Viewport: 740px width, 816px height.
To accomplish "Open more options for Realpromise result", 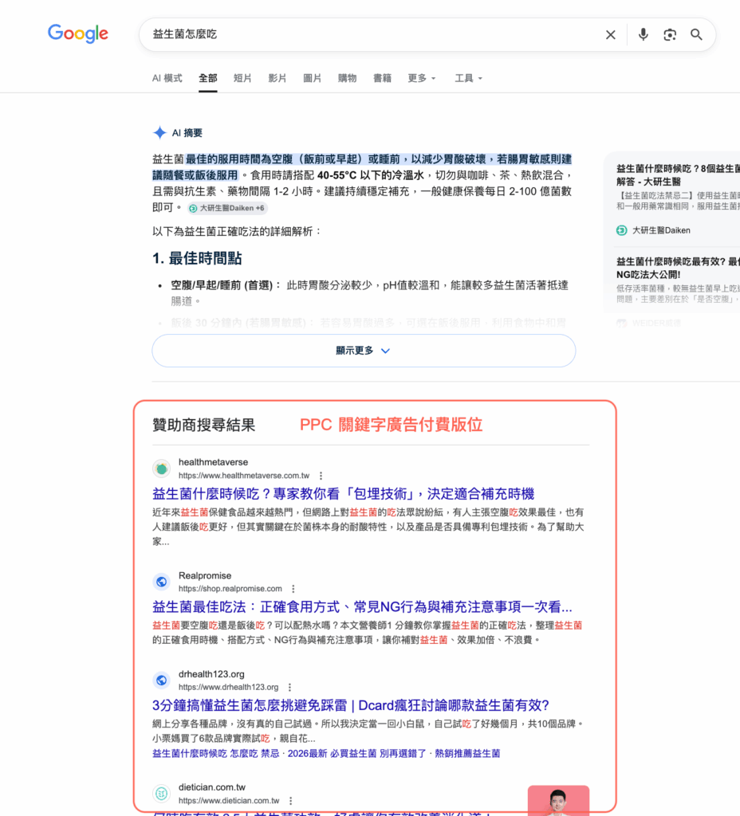I will pyautogui.click(x=293, y=589).
